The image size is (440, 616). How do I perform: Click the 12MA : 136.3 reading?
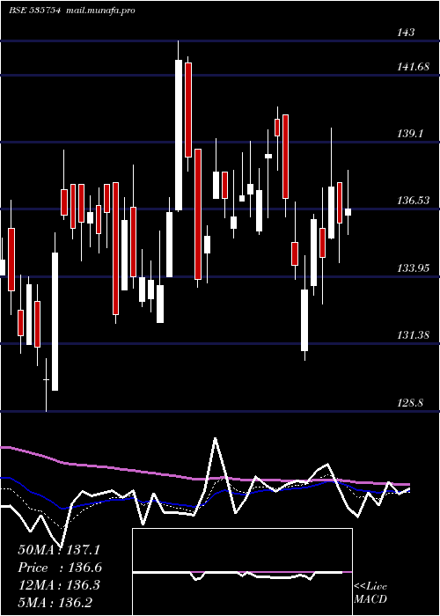coord(59,585)
